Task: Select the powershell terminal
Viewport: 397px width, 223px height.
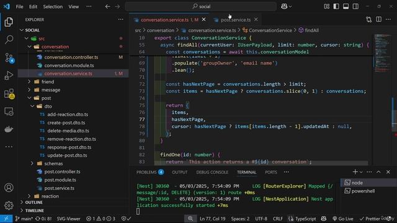Action: pyautogui.click(x=368, y=191)
